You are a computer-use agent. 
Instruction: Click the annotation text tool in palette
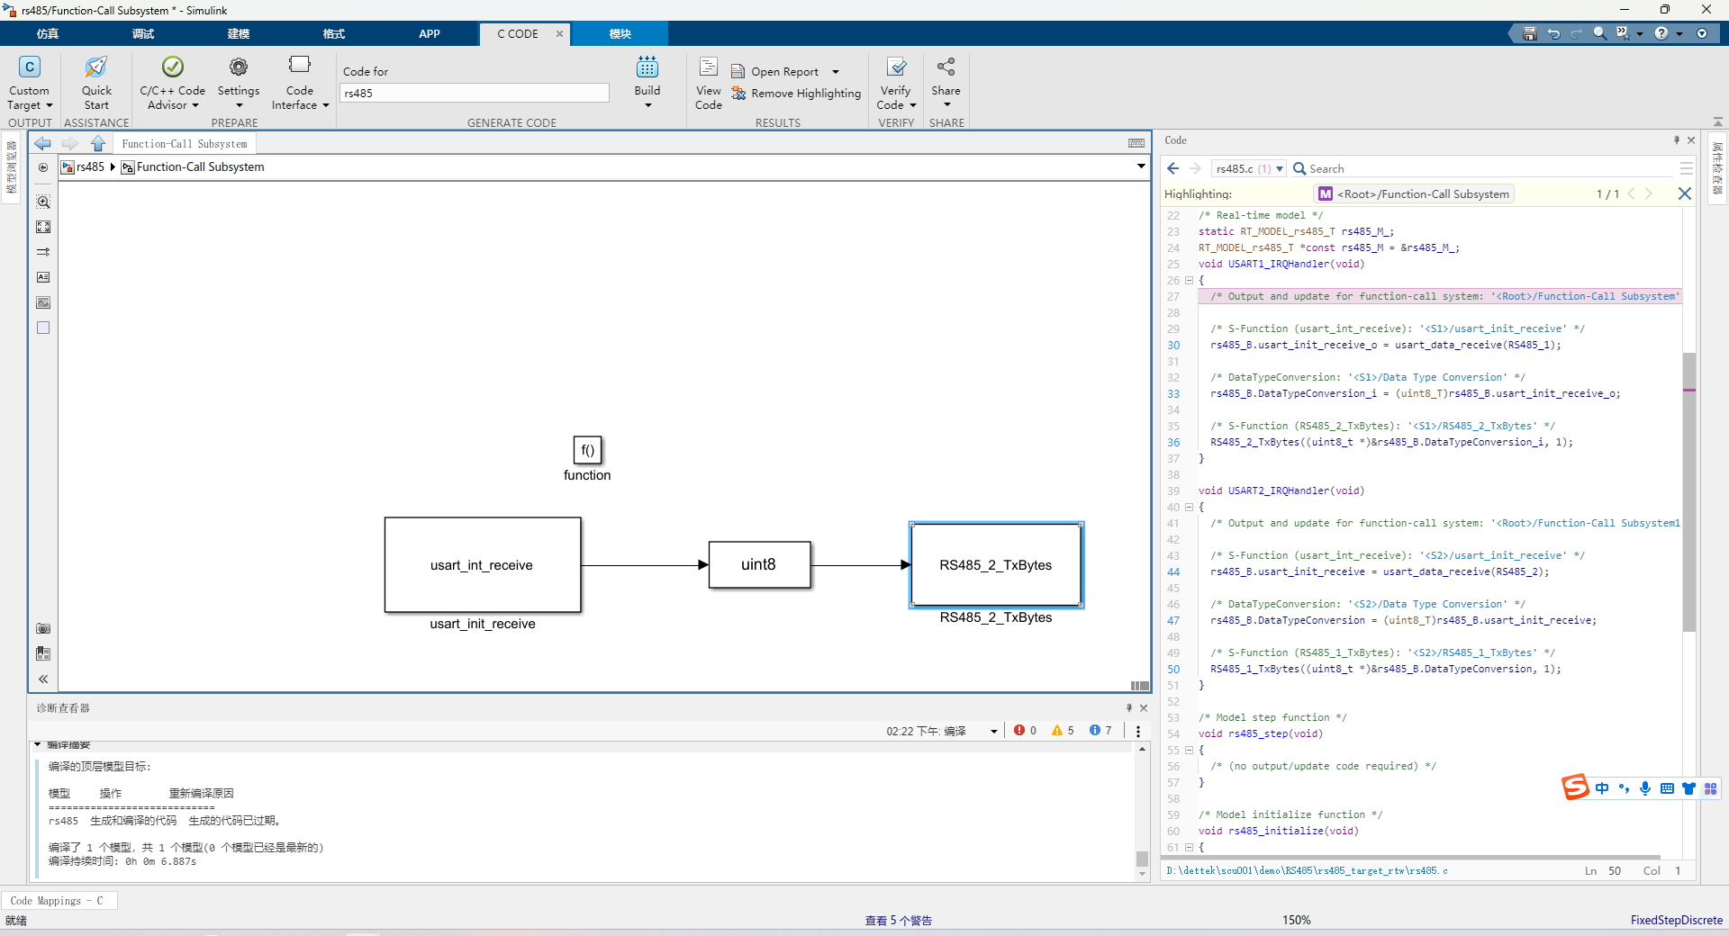click(43, 277)
